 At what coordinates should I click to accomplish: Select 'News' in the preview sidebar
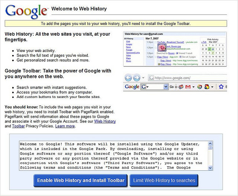point(128,47)
